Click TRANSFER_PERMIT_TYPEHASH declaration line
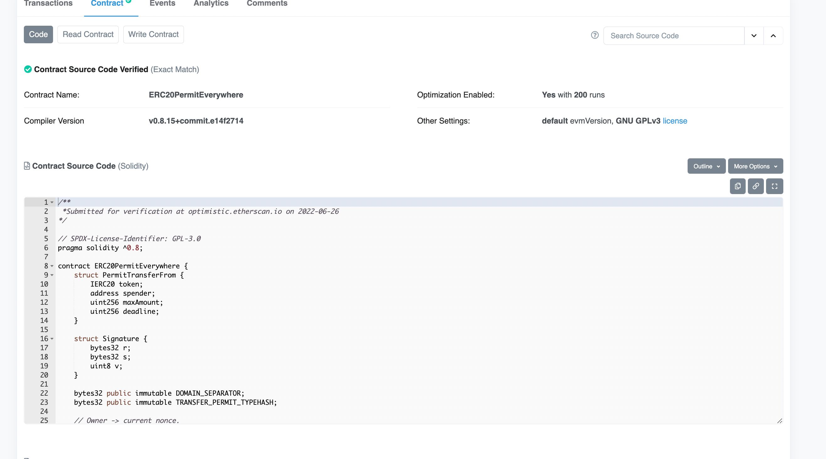826x459 pixels. (x=175, y=402)
